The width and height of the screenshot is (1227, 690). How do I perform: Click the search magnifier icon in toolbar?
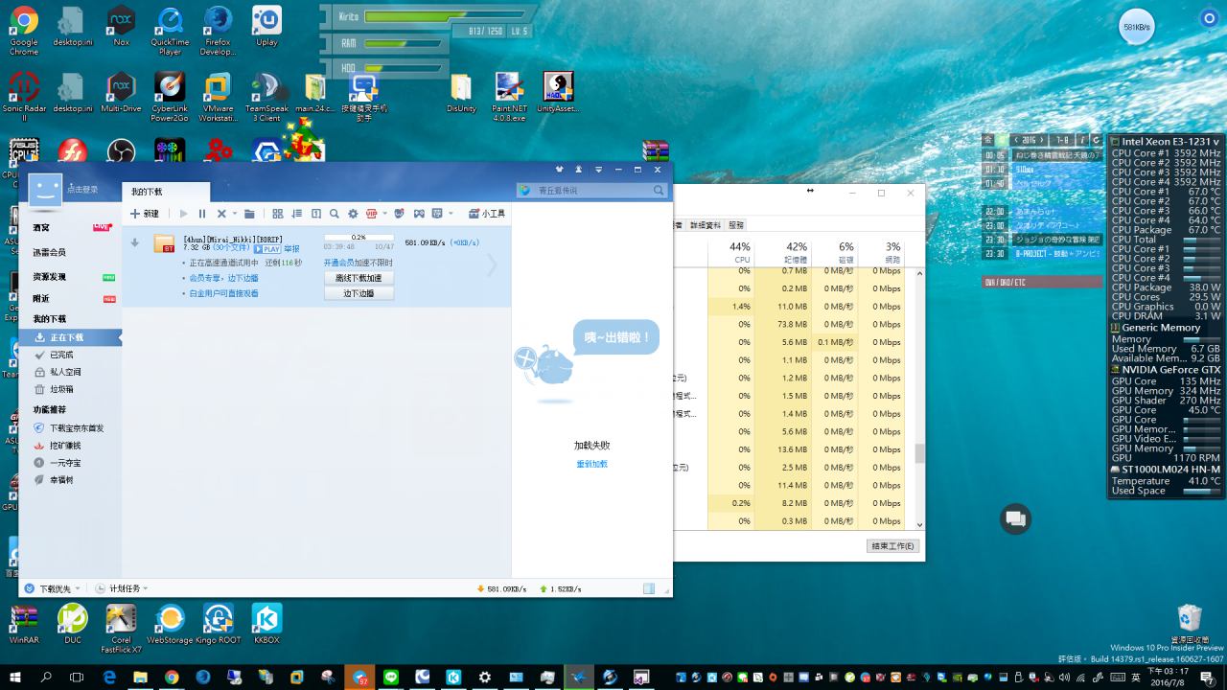334,214
